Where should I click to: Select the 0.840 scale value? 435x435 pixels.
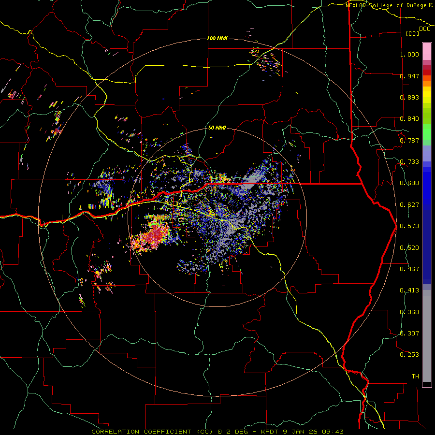pyautogui.click(x=409, y=119)
